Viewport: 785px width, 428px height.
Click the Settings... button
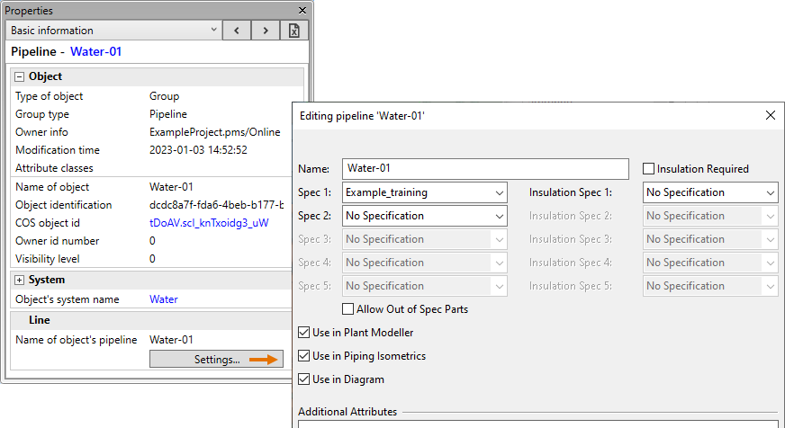click(216, 360)
